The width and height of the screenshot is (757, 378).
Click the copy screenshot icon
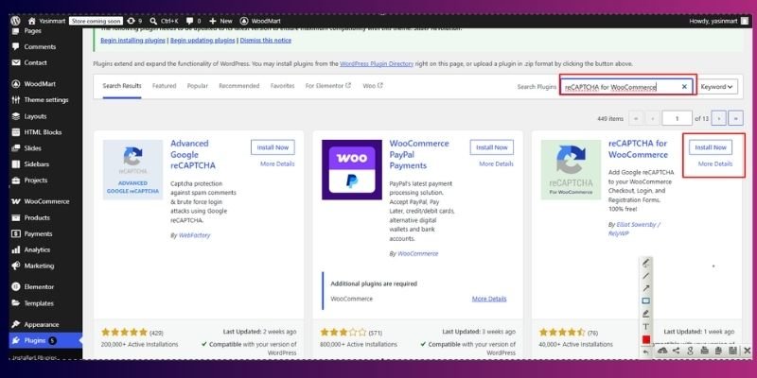[x=718, y=351]
